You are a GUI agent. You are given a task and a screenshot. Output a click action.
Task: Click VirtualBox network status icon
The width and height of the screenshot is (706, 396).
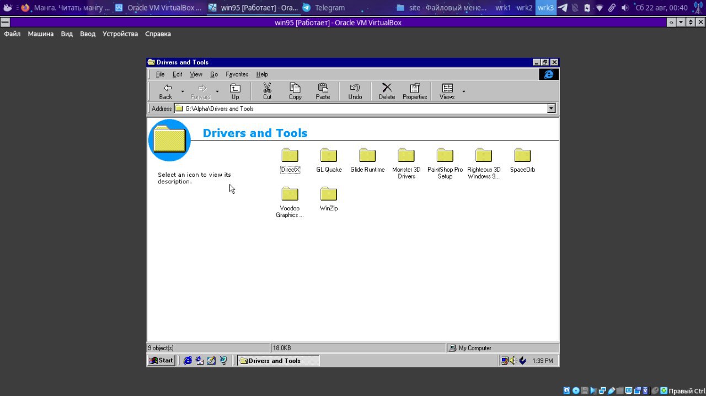click(x=602, y=390)
